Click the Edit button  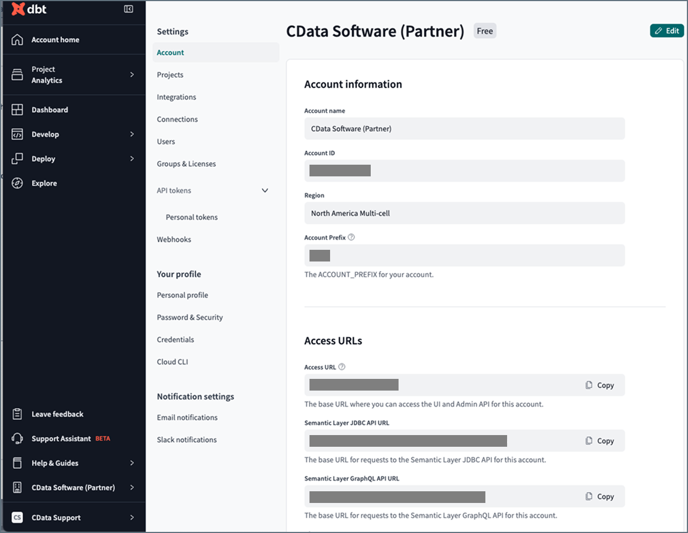[667, 31]
